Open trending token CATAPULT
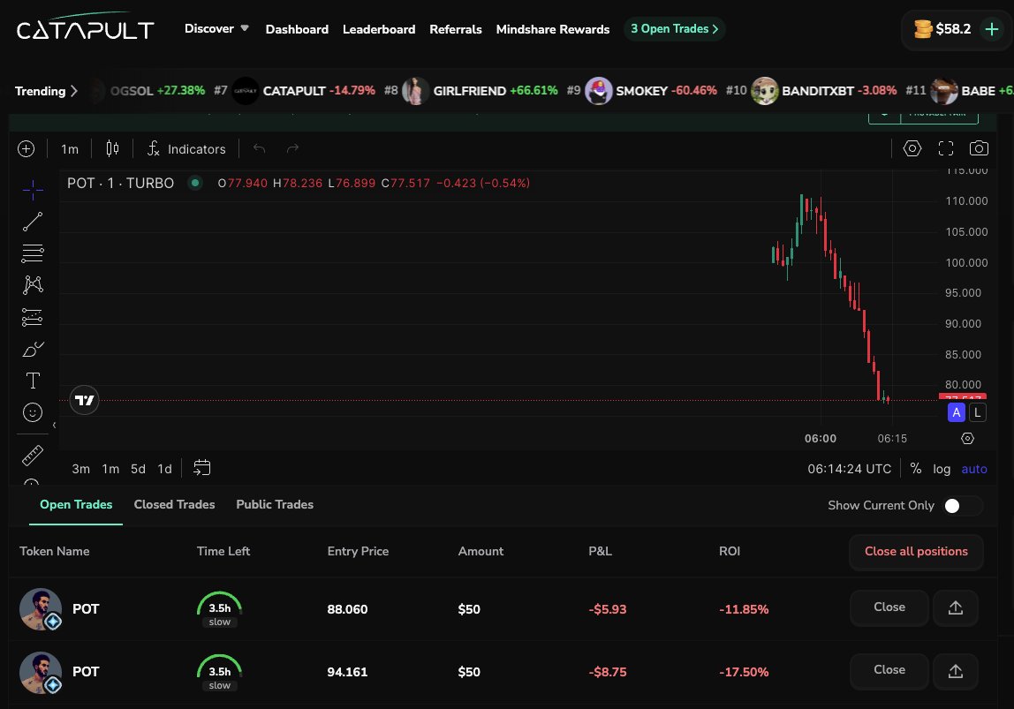Image resolution: width=1014 pixels, height=709 pixels. coord(303,91)
